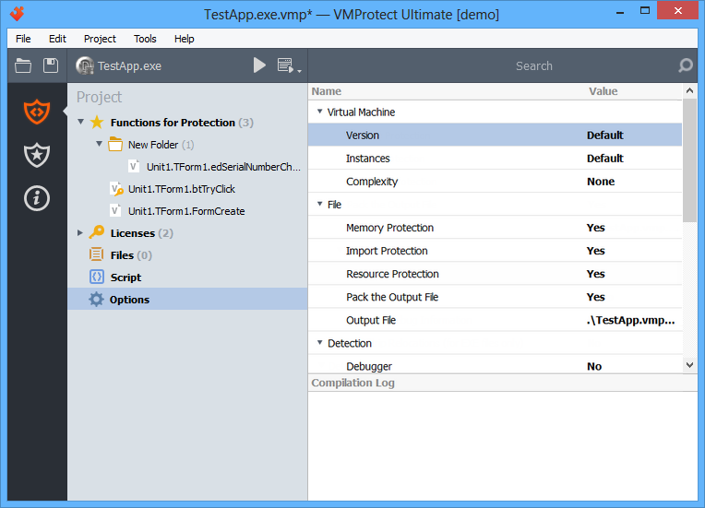Change the Version value Default
Screen dimensions: 705x508
coord(604,136)
